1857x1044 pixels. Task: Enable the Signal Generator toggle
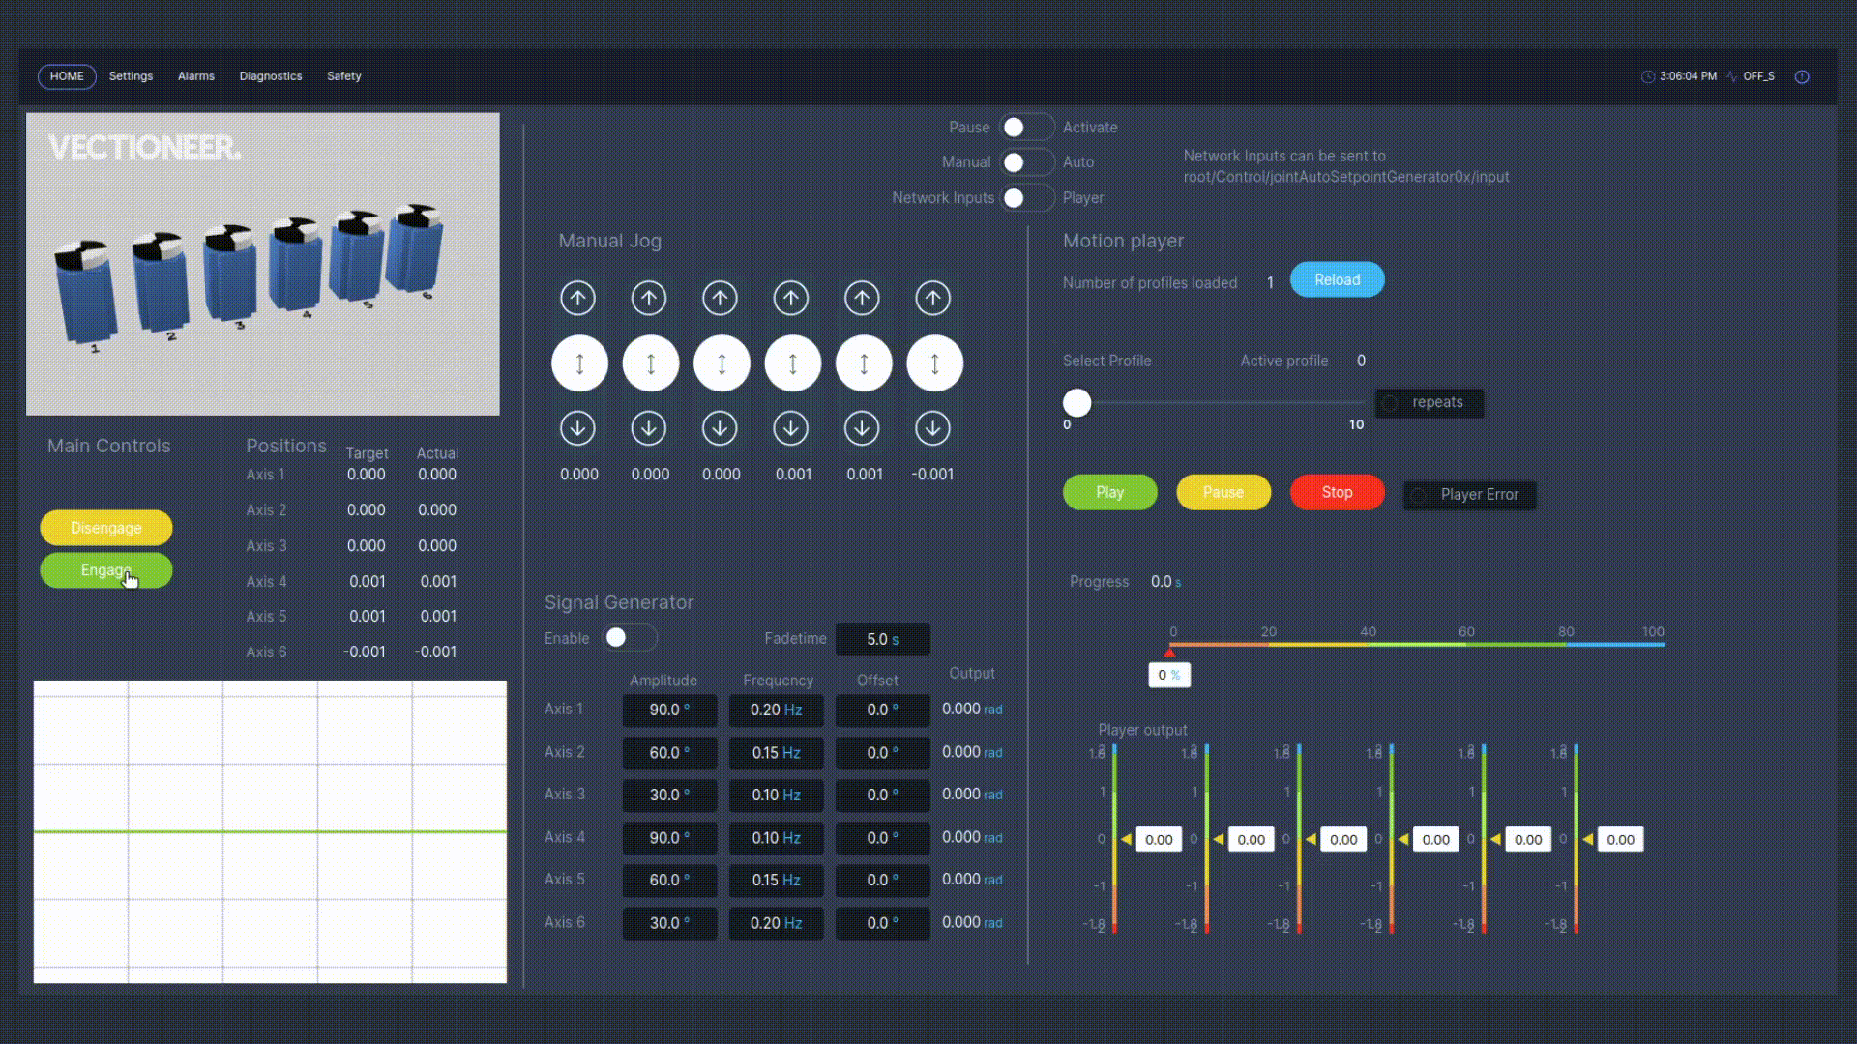[629, 638]
